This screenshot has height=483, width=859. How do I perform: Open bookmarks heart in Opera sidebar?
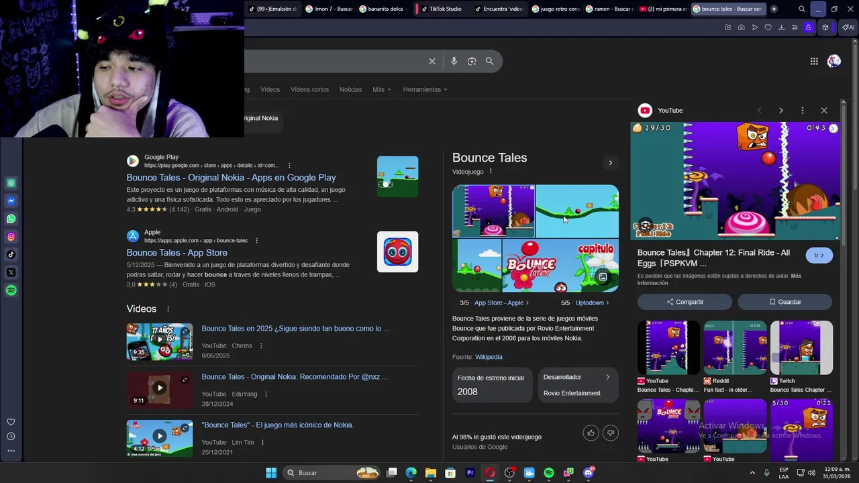[x=11, y=422]
